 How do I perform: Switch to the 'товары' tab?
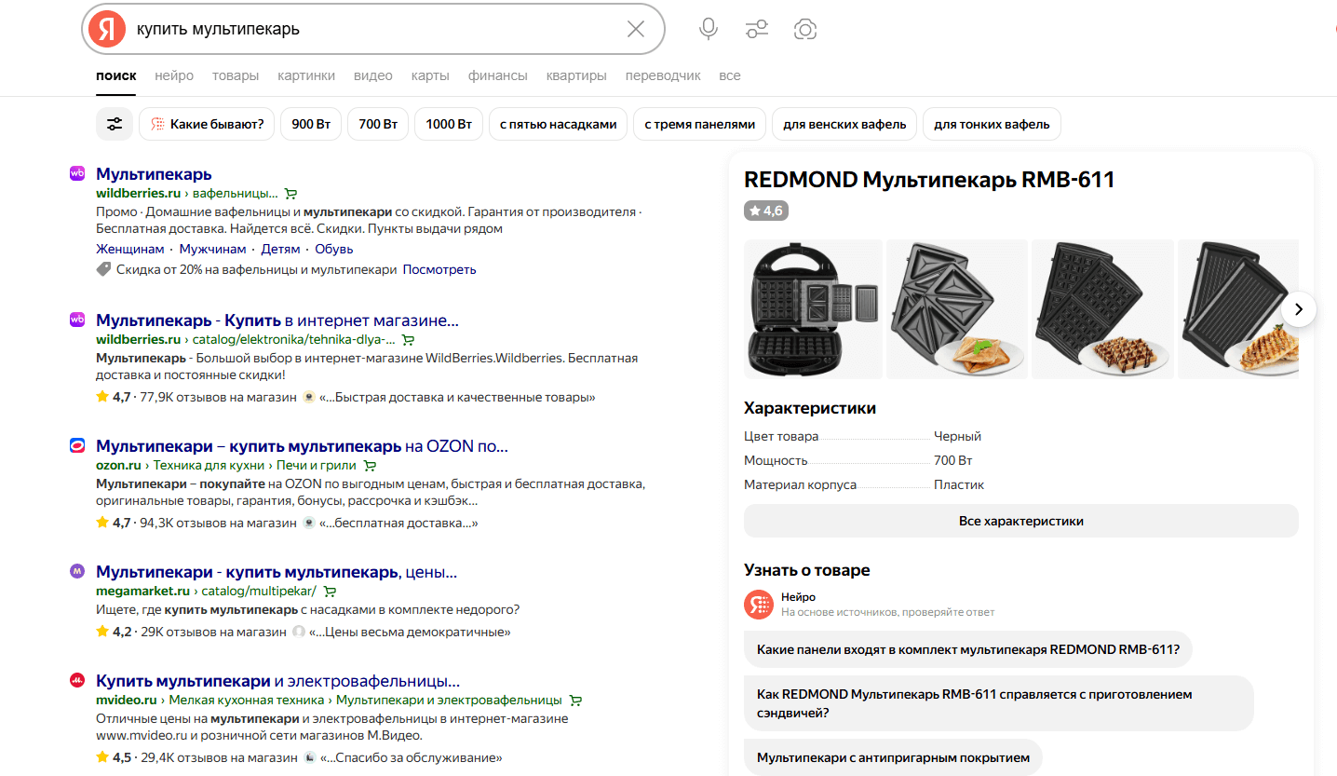click(236, 75)
